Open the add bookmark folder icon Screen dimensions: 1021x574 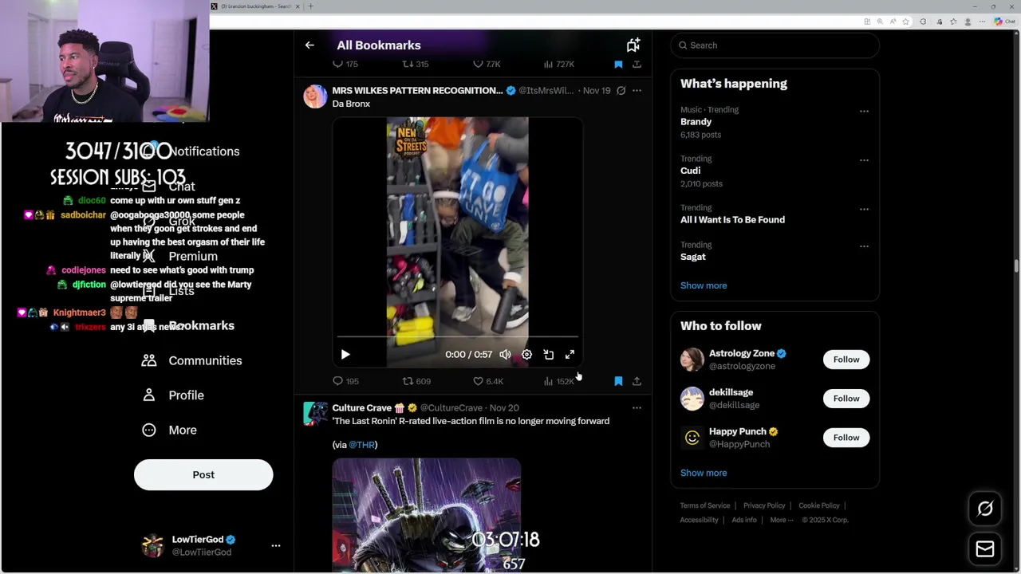point(633,45)
